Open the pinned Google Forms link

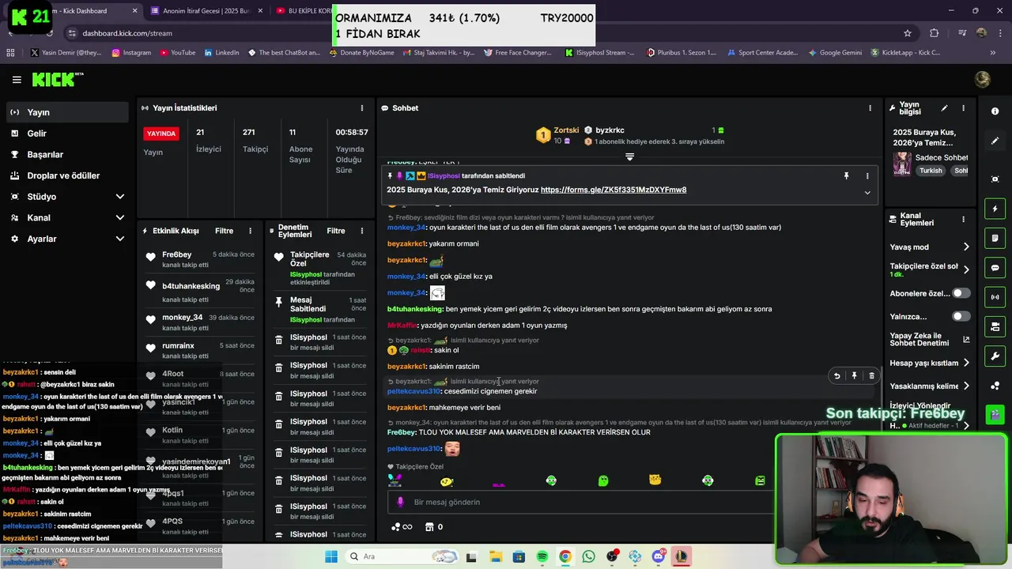614,190
